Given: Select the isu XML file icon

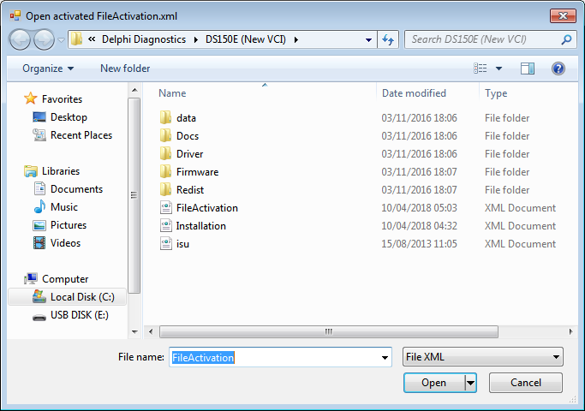Looking at the screenshot, I should [166, 243].
